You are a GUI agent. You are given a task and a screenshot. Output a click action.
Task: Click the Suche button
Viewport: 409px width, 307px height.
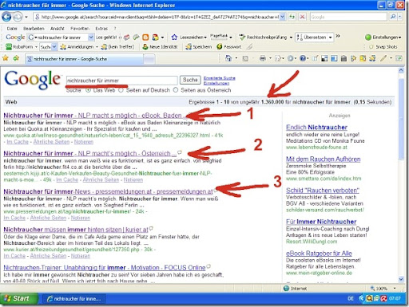(190, 80)
